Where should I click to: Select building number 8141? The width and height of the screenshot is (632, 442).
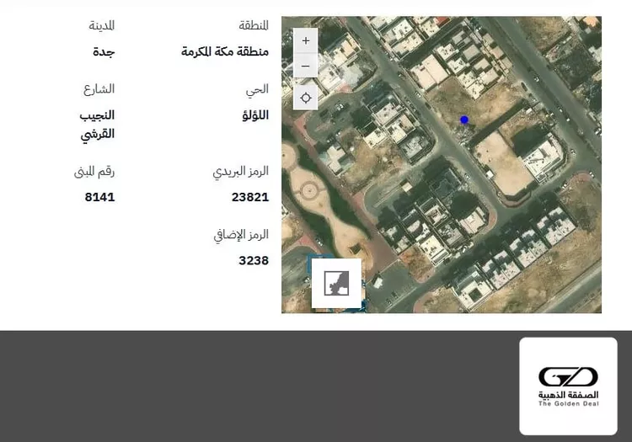[x=99, y=197]
